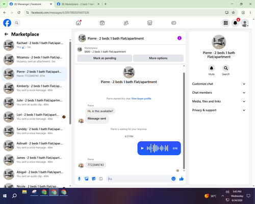
Task: Open Rachael conversation in list
Action: 34,45
